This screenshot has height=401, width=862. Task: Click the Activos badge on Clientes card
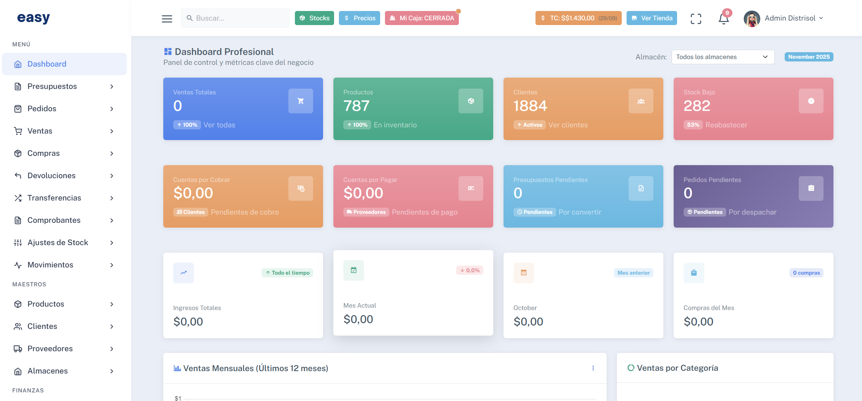(529, 125)
